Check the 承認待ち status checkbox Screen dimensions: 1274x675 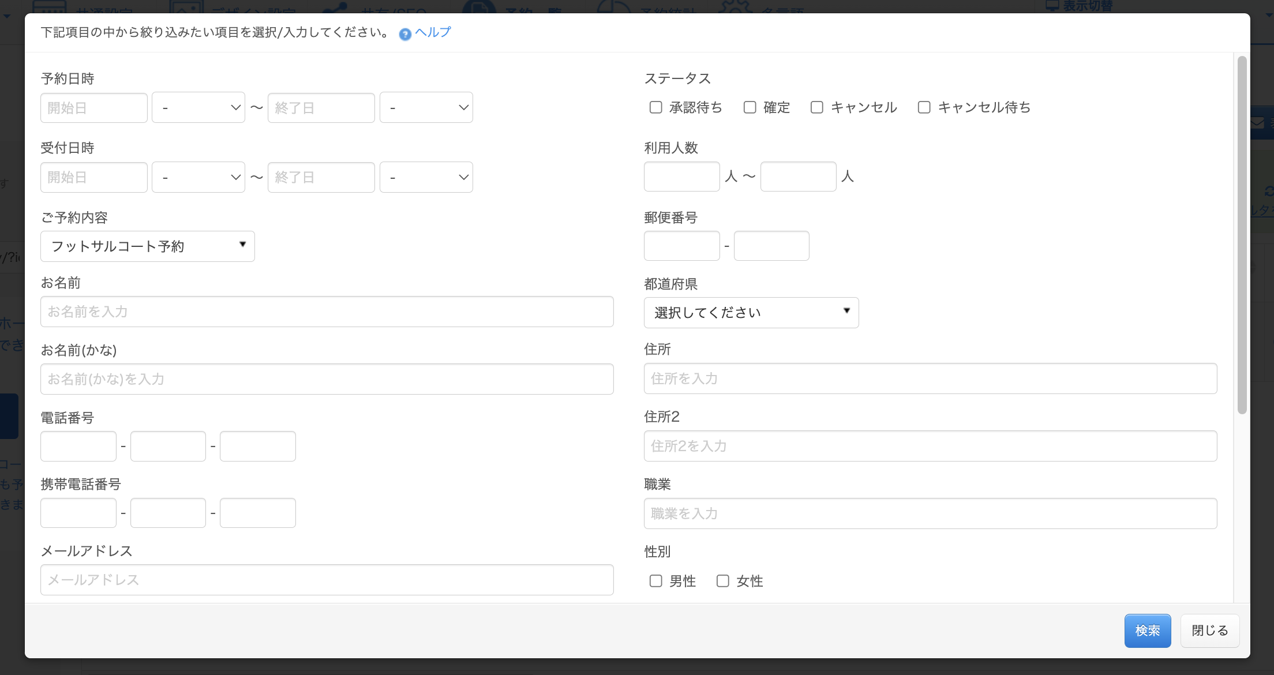point(655,107)
